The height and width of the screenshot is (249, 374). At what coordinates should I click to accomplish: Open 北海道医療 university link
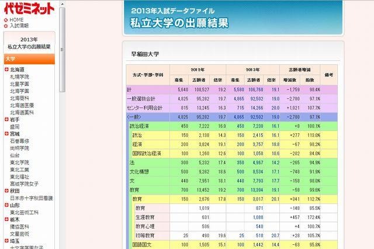coord(22,105)
